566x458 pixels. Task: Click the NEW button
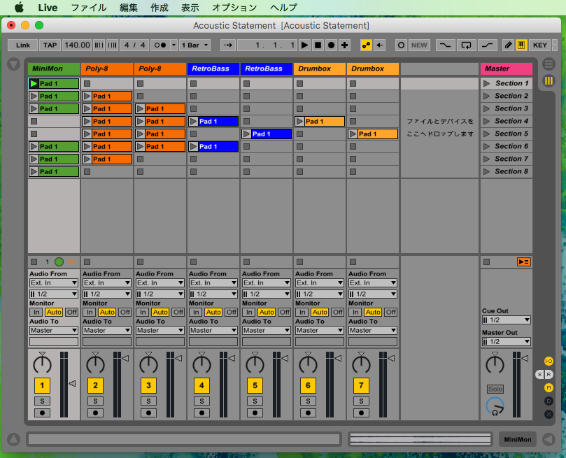[419, 45]
